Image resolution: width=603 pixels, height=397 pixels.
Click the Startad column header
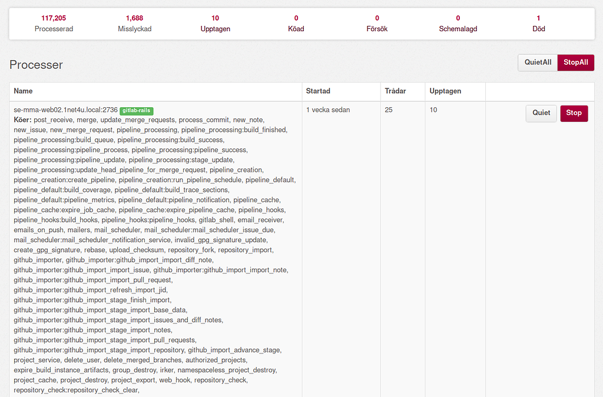[317, 91]
